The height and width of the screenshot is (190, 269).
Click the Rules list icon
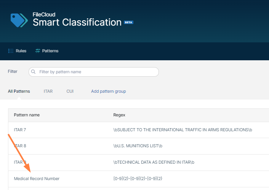(11, 51)
